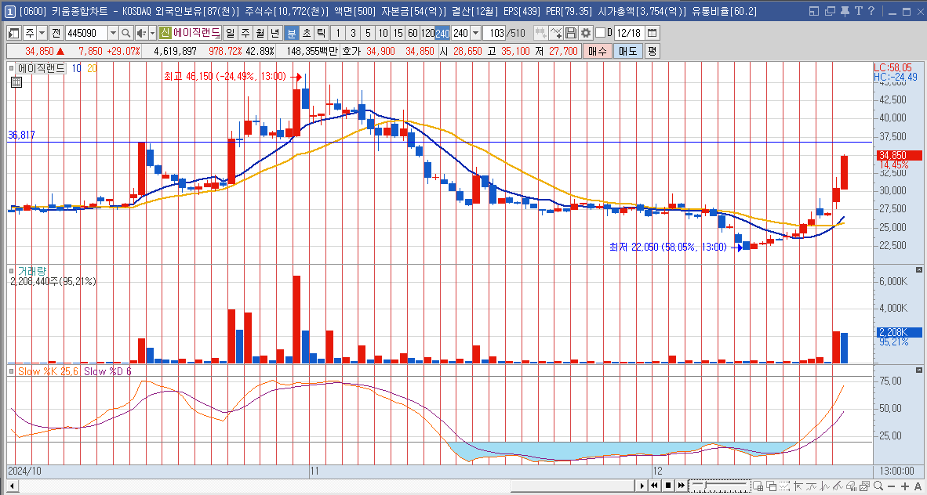Click the screen layout icon in title bar
This screenshot has height=495, width=927.
pyautogui.click(x=815, y=11)
